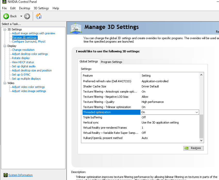
Task: Select the Texture filtering Quality row
Action: click(x=141, y=102)
